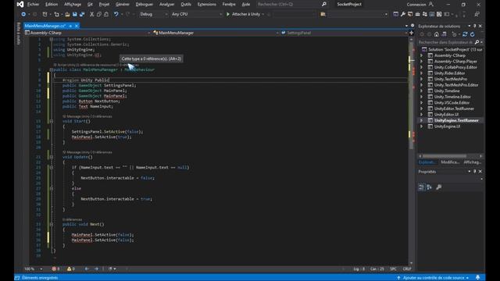Collapse the Next() method outline
The height and width of the screenshot is (281, 500).
[51, 224]
